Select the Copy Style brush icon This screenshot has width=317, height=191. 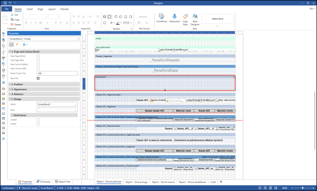(x=185, y=17)
